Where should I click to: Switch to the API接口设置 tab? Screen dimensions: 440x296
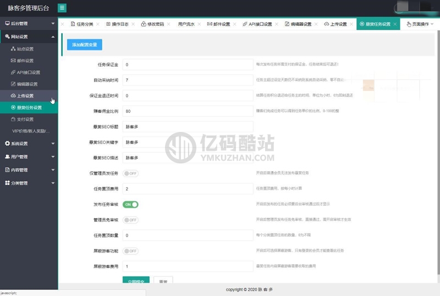coord(257,24)
